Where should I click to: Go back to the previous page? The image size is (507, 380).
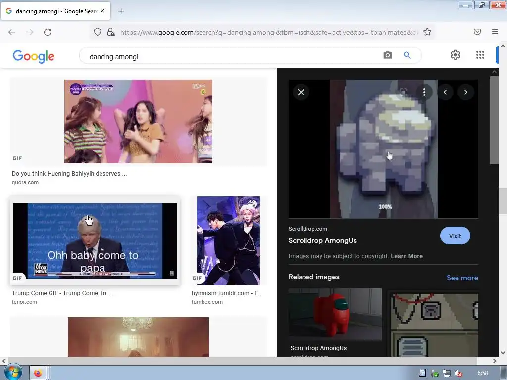click(12, 32)
